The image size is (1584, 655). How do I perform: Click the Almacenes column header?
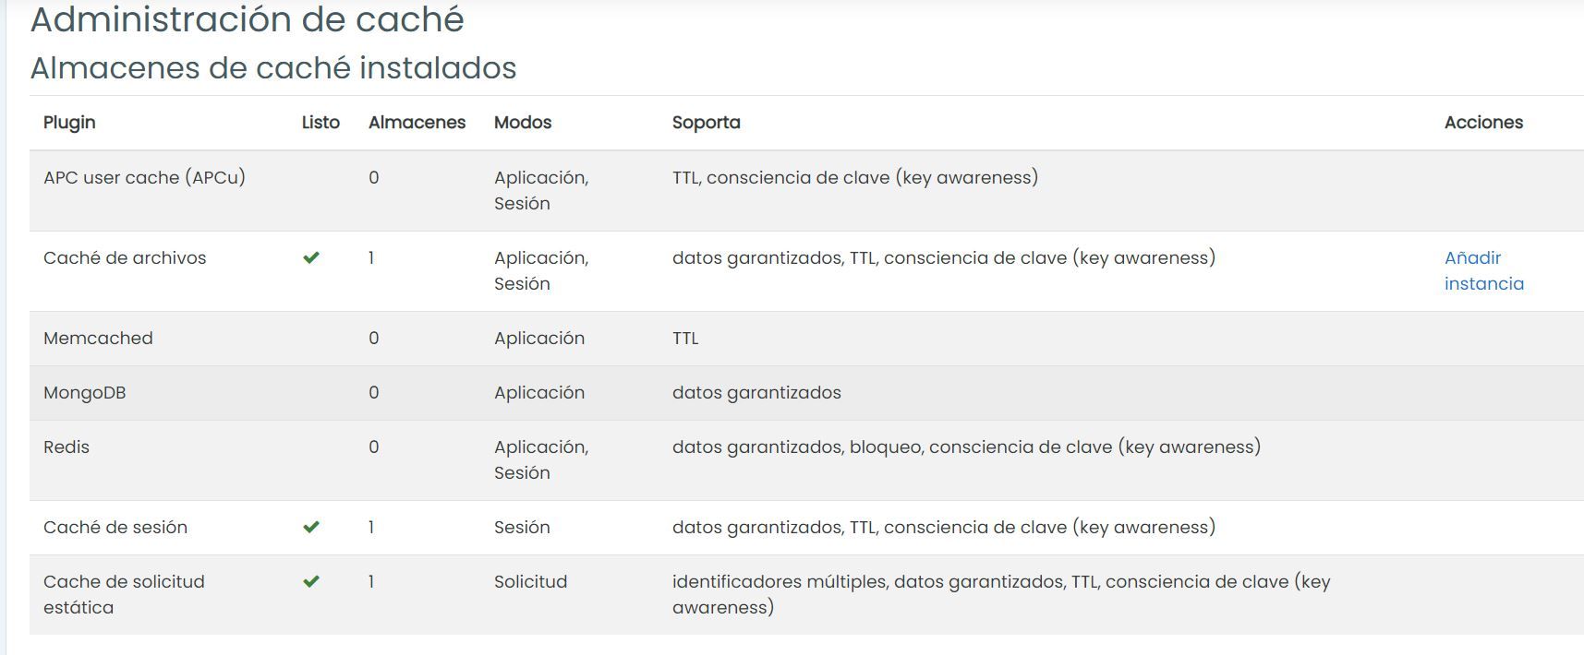tap(417, 123)
